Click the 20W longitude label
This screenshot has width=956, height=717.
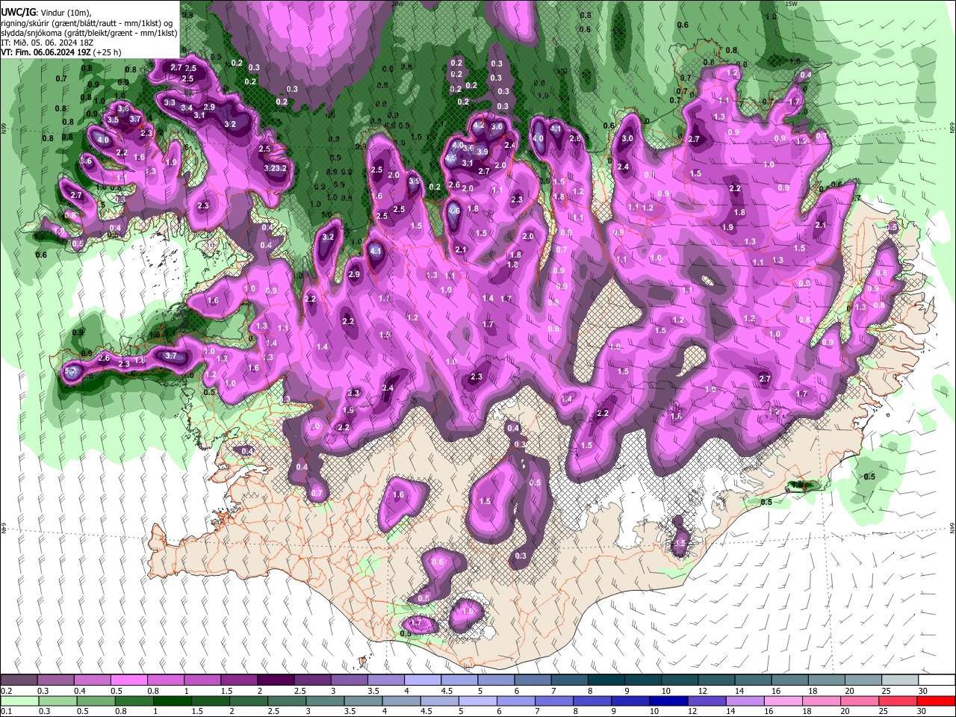click(397, 4)
